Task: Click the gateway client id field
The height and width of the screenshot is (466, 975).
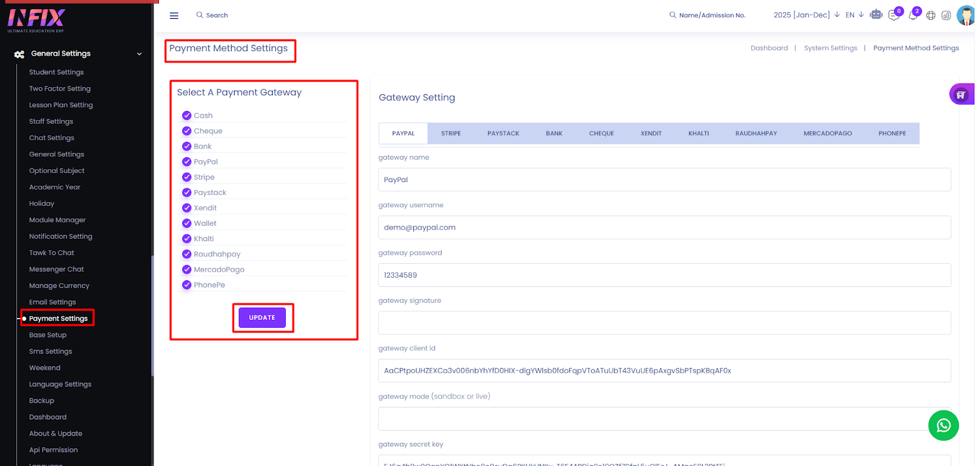Action: click(x=664, y=370)
